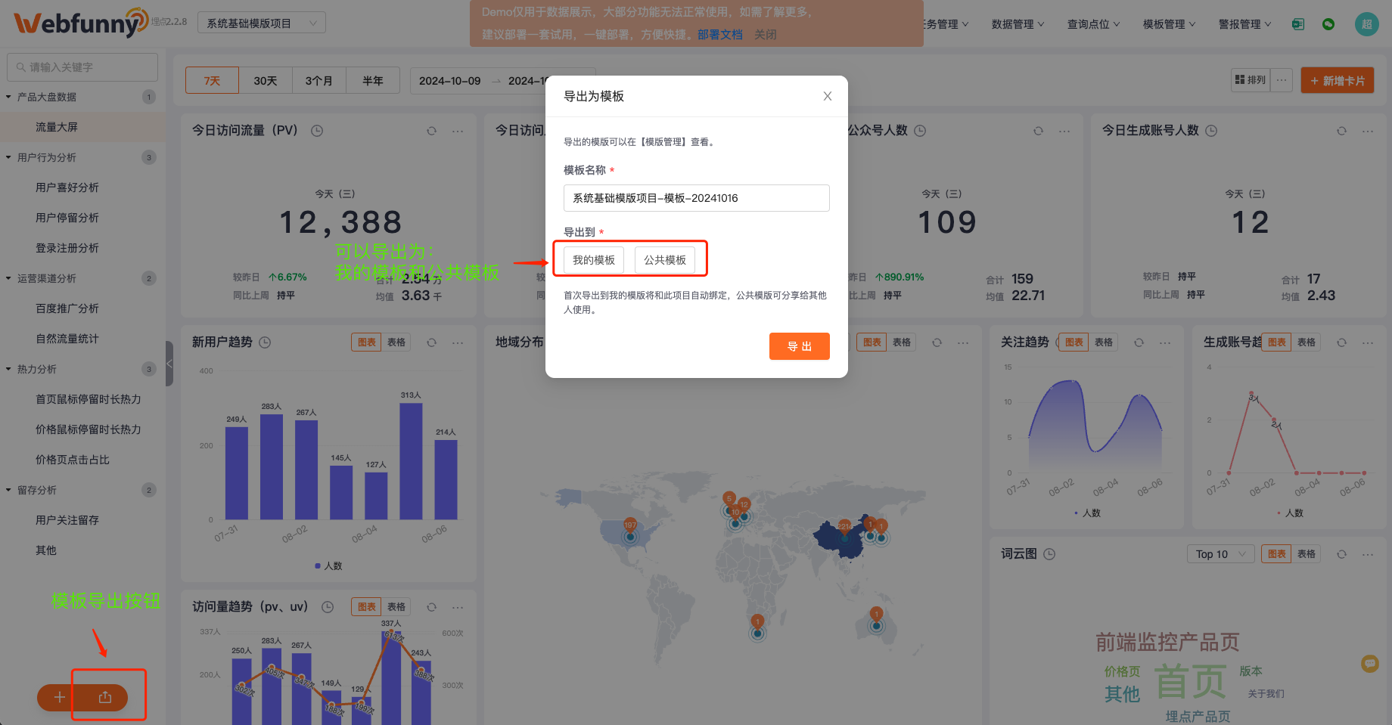
Task: Switch 新用户趋势 card to 图表 view
Action: click(367, 342)
